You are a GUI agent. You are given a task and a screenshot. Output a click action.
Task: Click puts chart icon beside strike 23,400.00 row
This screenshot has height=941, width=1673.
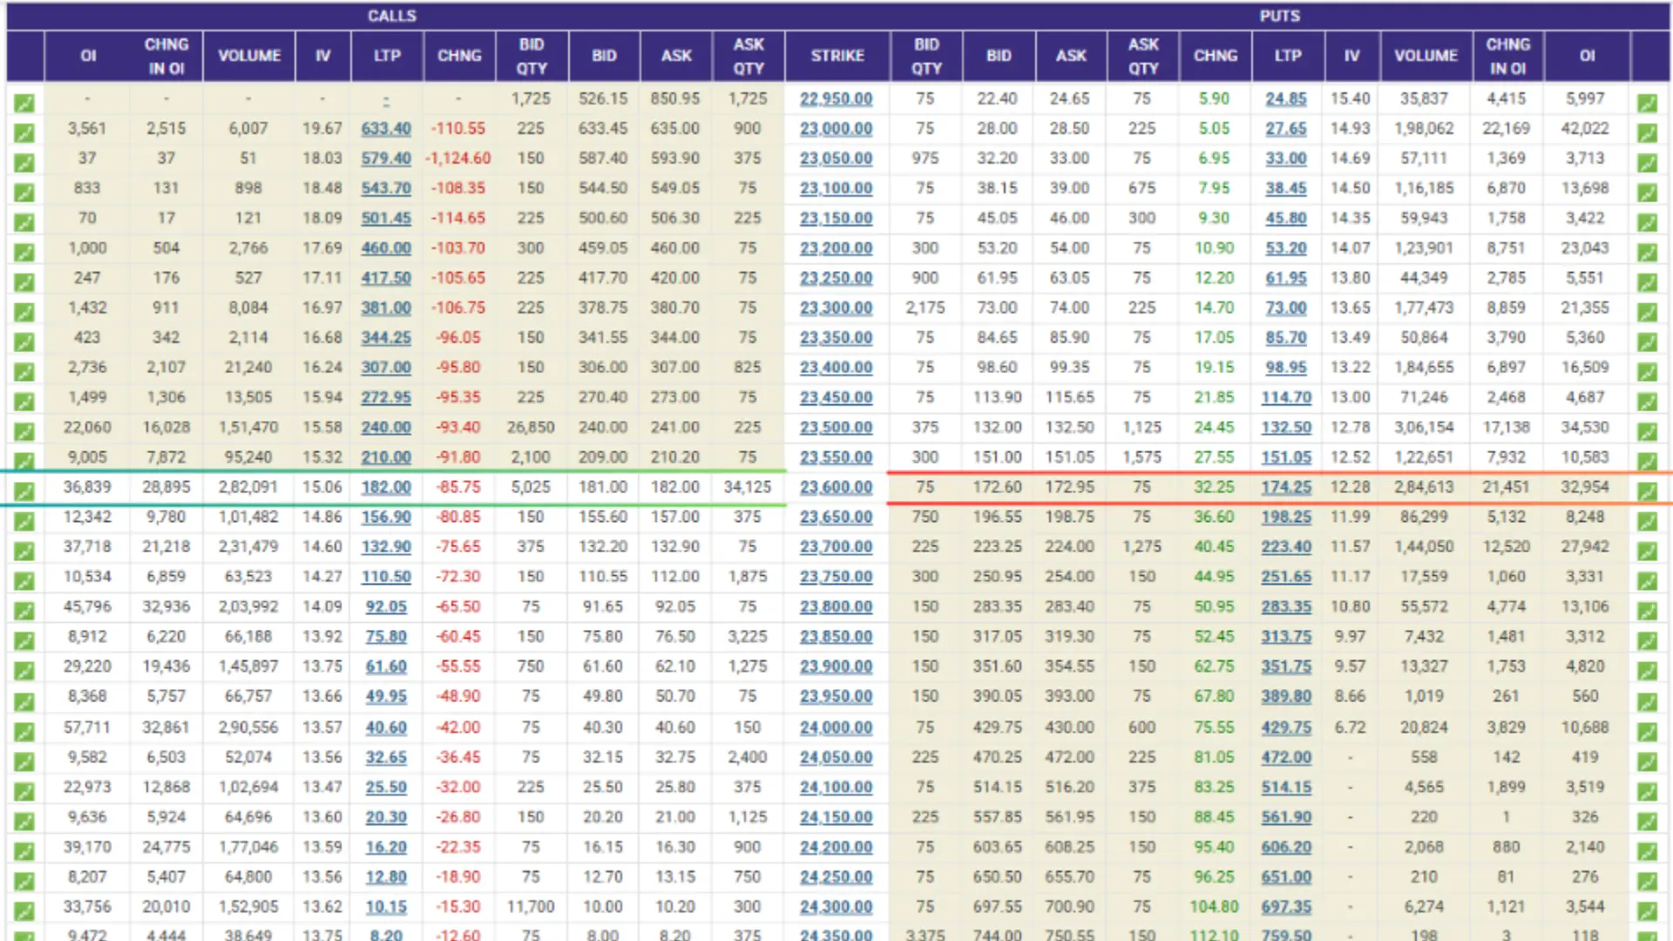click(x=1647, y=372)
